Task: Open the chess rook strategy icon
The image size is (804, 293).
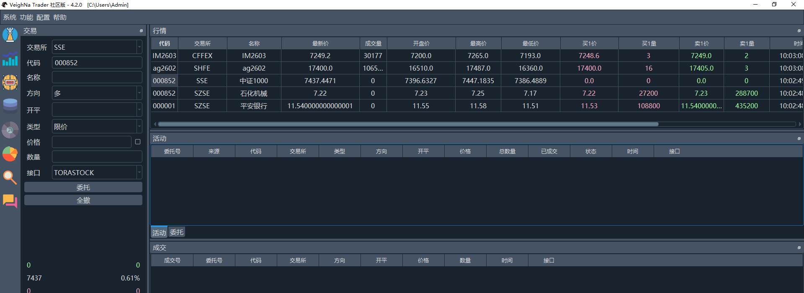Action: point(10,35)
